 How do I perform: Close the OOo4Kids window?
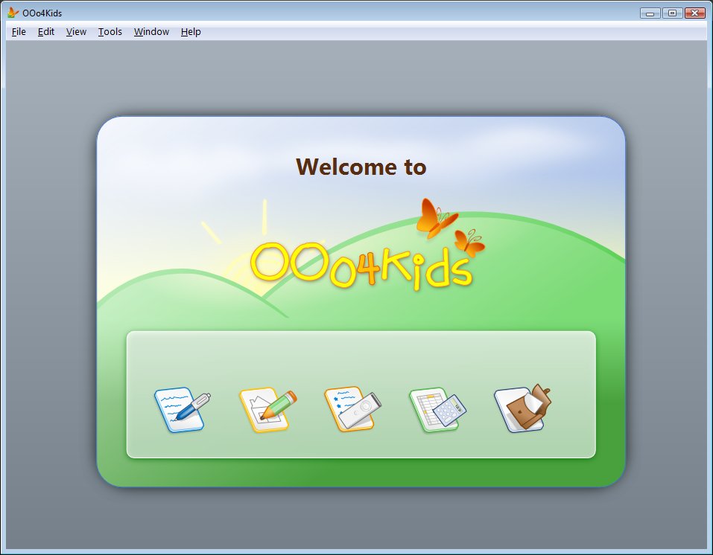coord(695,13)
